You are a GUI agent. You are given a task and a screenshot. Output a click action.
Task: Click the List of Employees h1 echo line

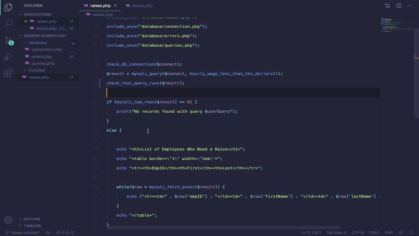tap(181, 149)
